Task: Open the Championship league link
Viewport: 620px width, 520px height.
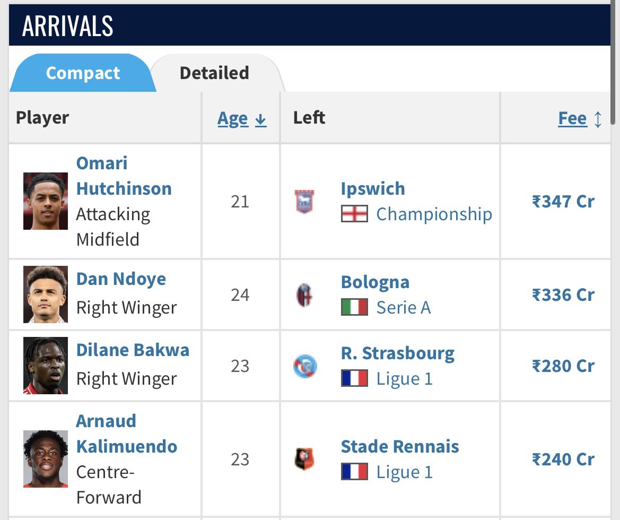Action: click(x=434, y=214)
